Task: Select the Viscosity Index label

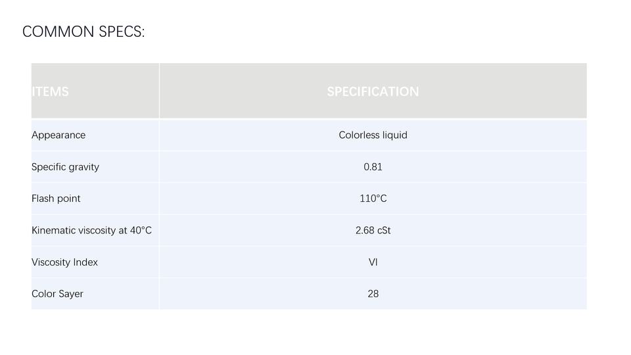Action: coord(65,262)
